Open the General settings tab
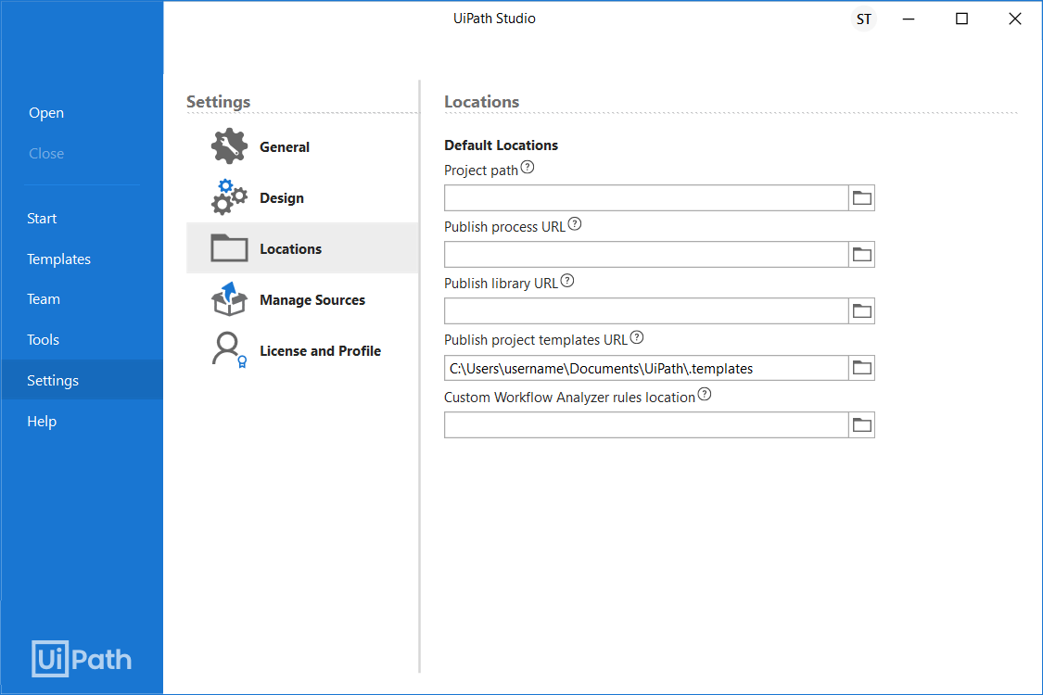Viewport: 1043px width, 695px height. pyautogui.click(x=302, y=146)
